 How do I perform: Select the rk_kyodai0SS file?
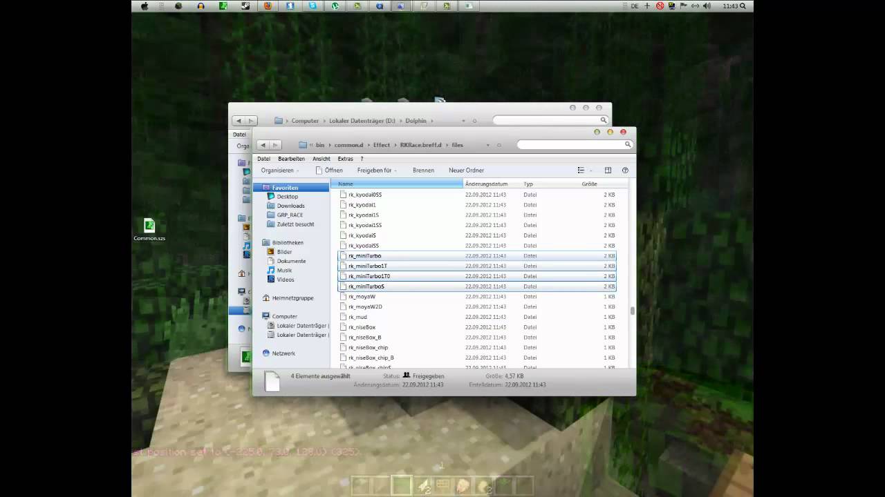pyautogui.click(x=476, y=195)
